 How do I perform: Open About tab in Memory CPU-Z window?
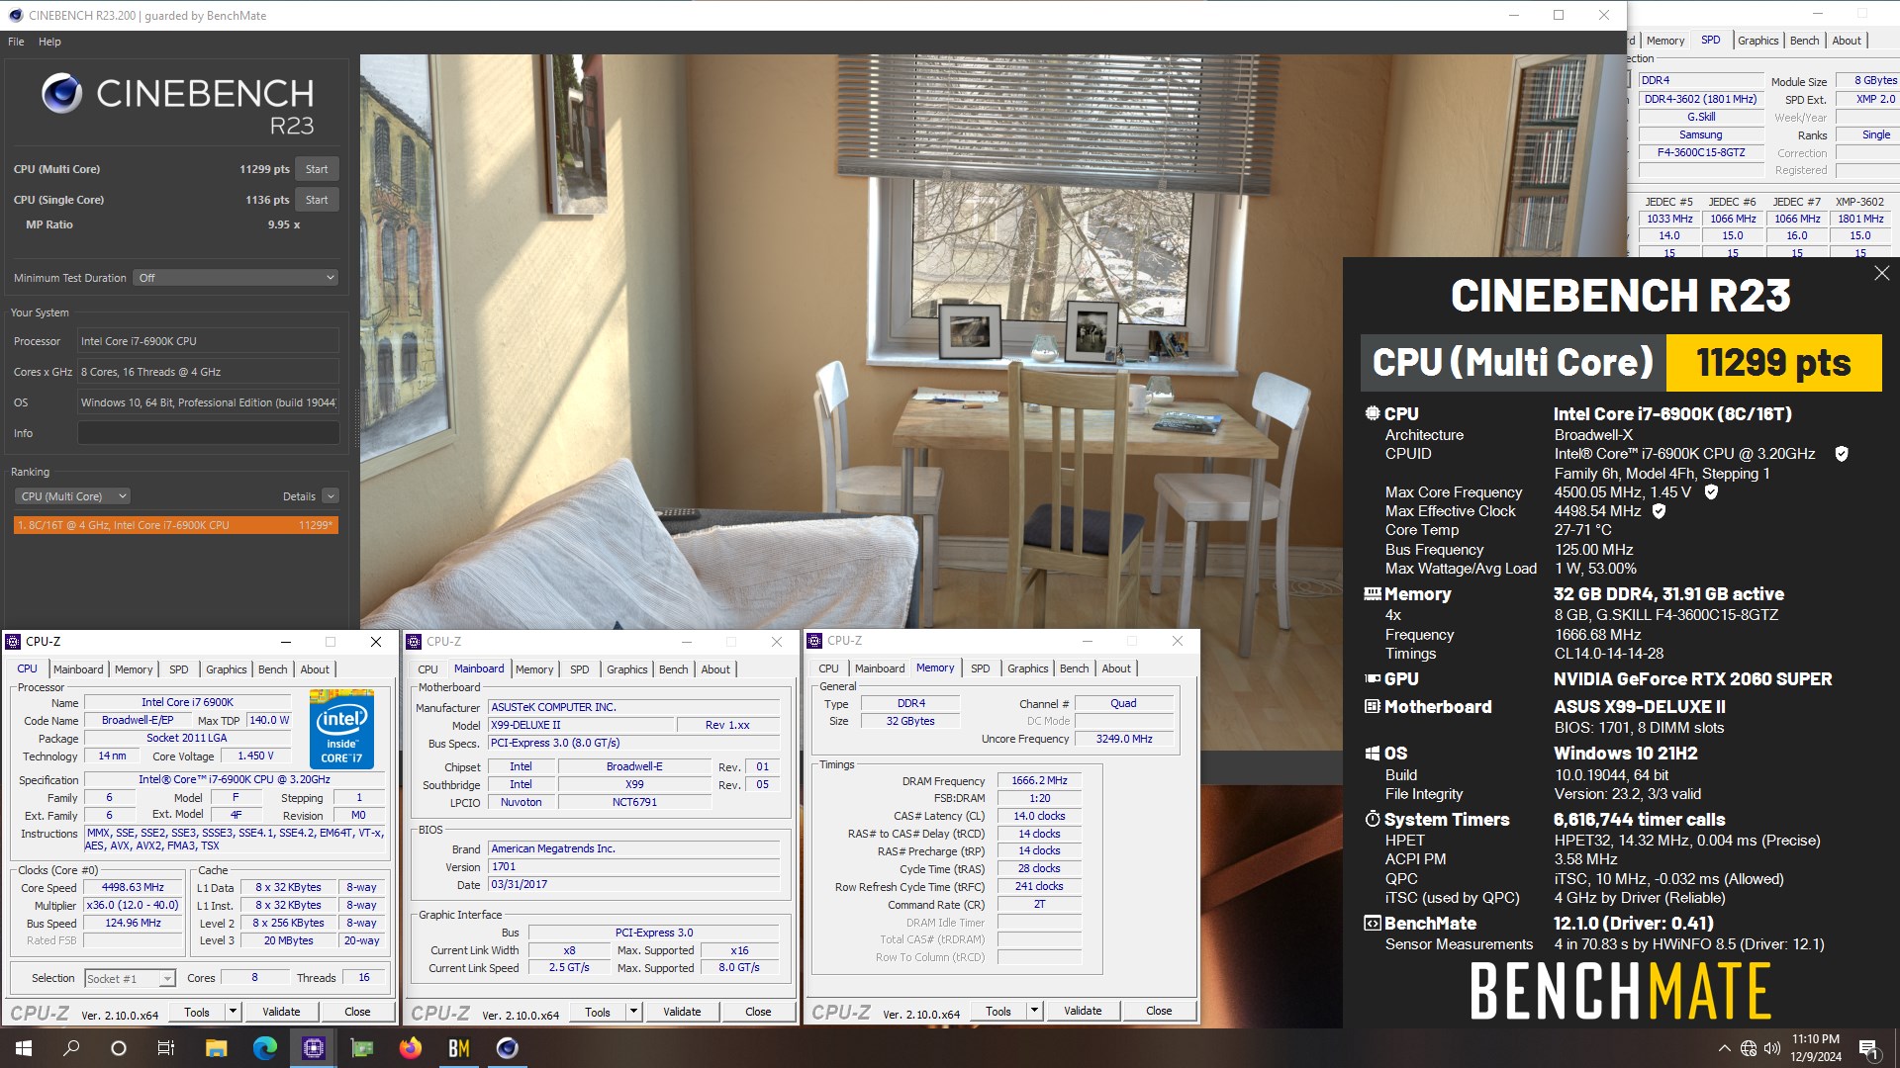coord(1116,668)
